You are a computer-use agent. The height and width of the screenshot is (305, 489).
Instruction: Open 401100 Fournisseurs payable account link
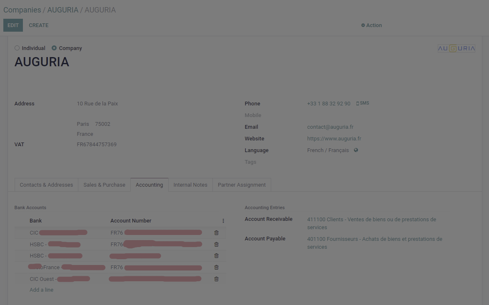374,243
